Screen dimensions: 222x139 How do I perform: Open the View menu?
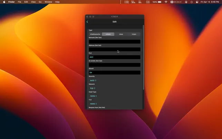[x=33, y=2]
